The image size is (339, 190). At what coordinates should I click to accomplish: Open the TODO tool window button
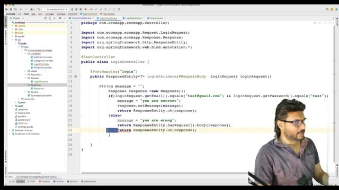point(31,182)
